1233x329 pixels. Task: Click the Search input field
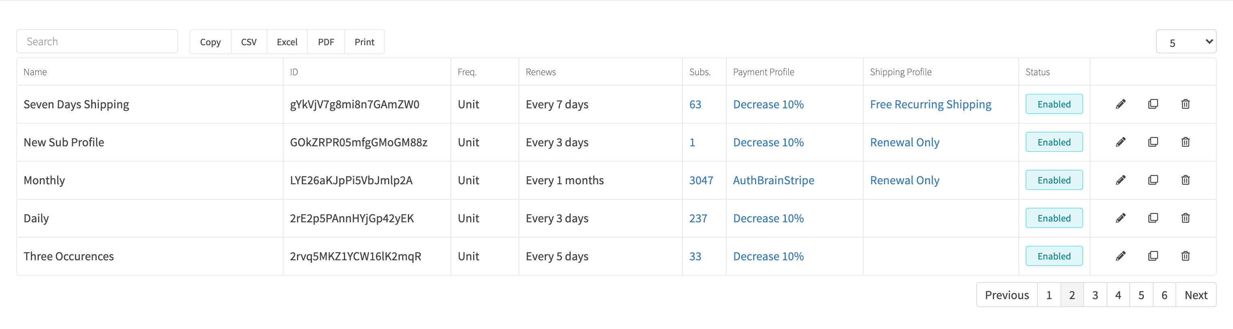pyautogui.click(x=97, y=42)
